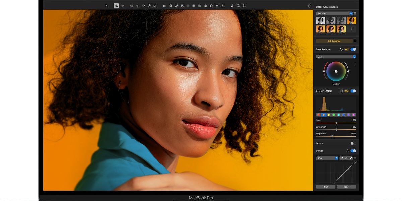Add a new preset with the plus tile
Image resolution: width=402 pixels, height=201 pixels.
[x=352, y=29]
